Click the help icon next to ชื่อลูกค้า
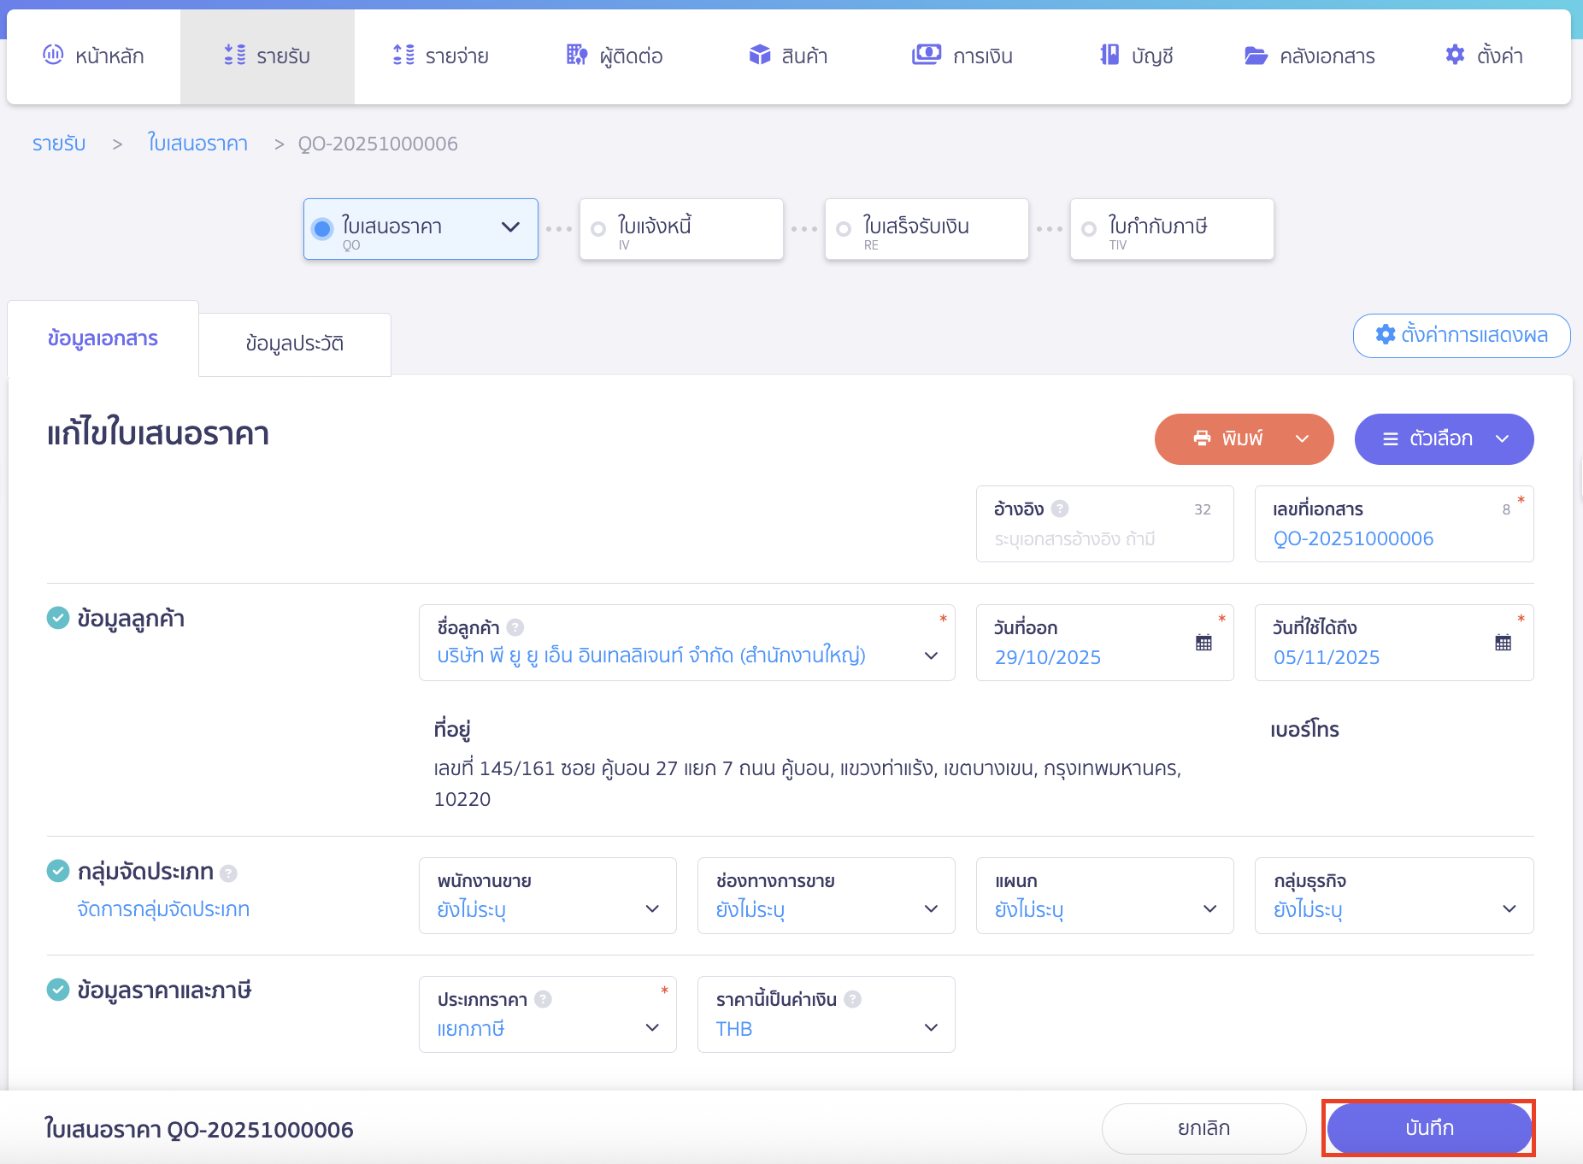Viewport: 1583px width, 1164px height. pos(515,627)
